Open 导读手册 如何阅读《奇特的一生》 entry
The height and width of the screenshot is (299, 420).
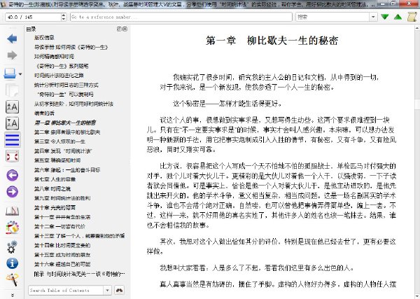[x=71, y=47]
